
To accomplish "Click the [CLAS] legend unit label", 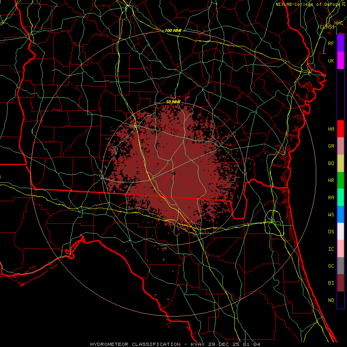I will tap(326, 27).
